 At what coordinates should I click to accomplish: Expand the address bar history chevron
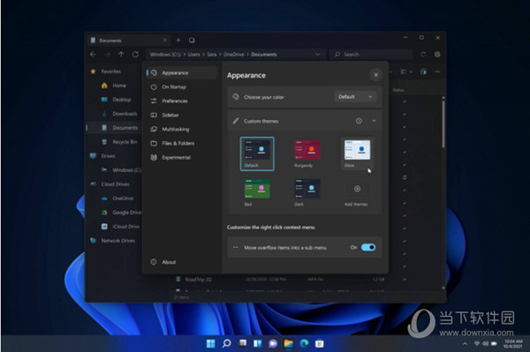coord(317,55)
